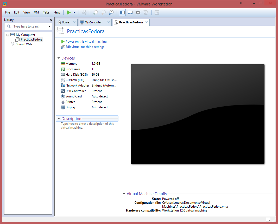Open the power options dropdown arrow
278x224 pixels.
(x=74, y=12)
